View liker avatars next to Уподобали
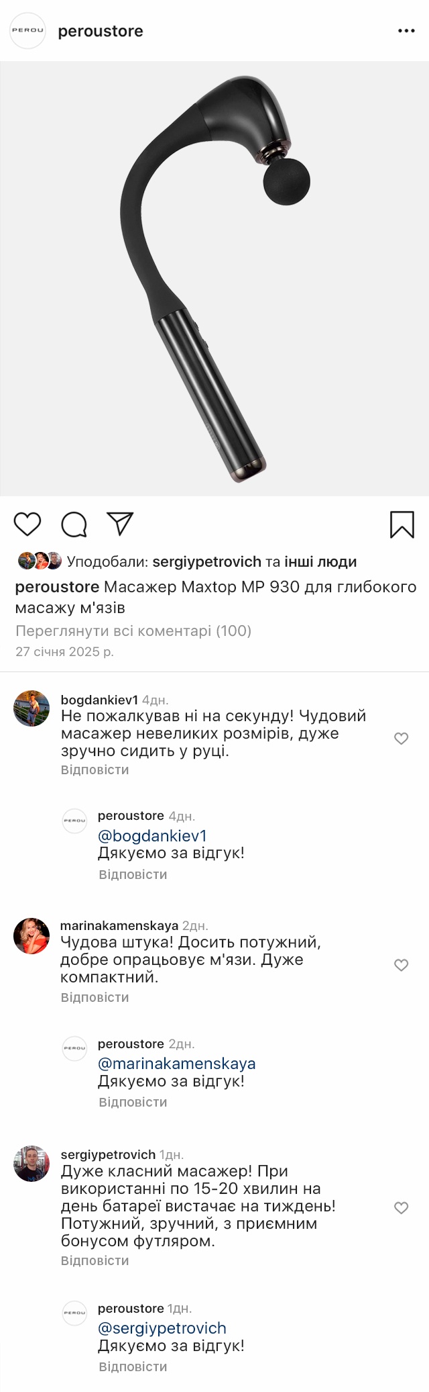429x1392 pixels. [x=40, y=561]
